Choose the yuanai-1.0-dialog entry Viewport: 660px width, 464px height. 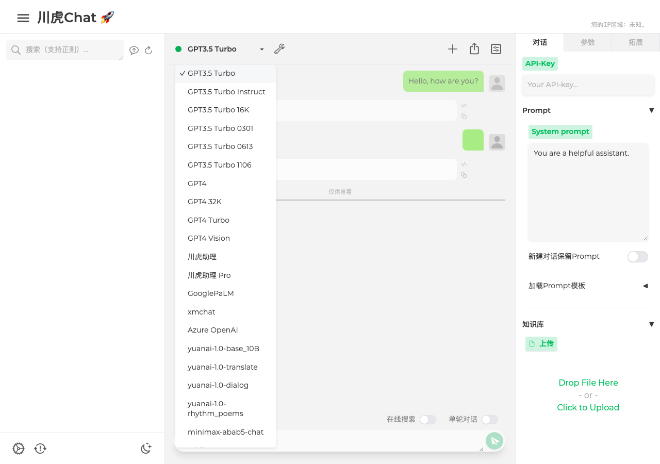[226, 385]
